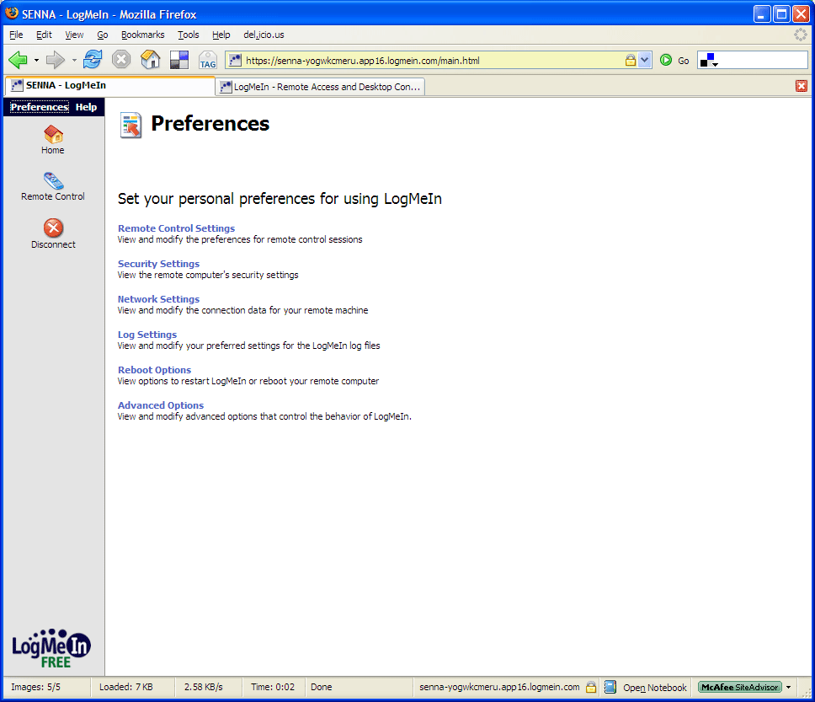Minimize the Firefox window
This screenshot has height=702, width=815.
(761, 13)
